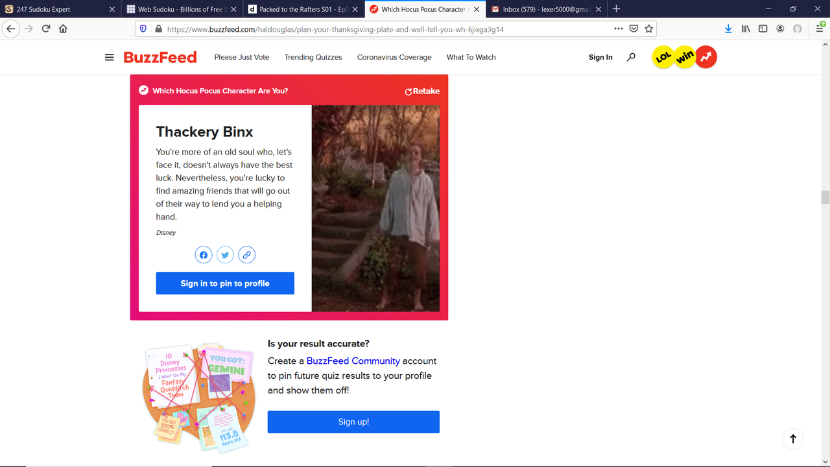Click the Thackery Binx result image

coord(375,208)
